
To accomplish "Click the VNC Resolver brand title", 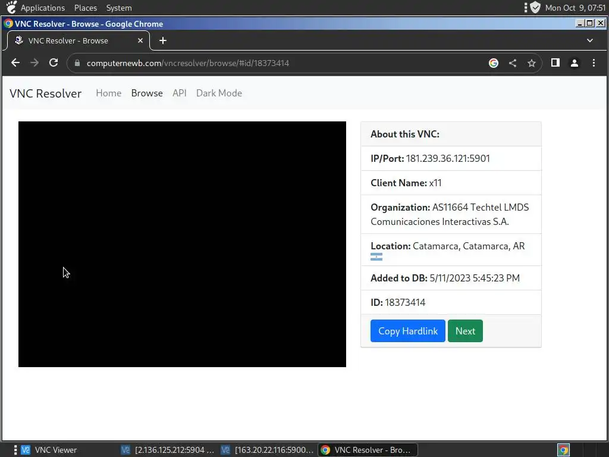I will [x=45, y=93].
